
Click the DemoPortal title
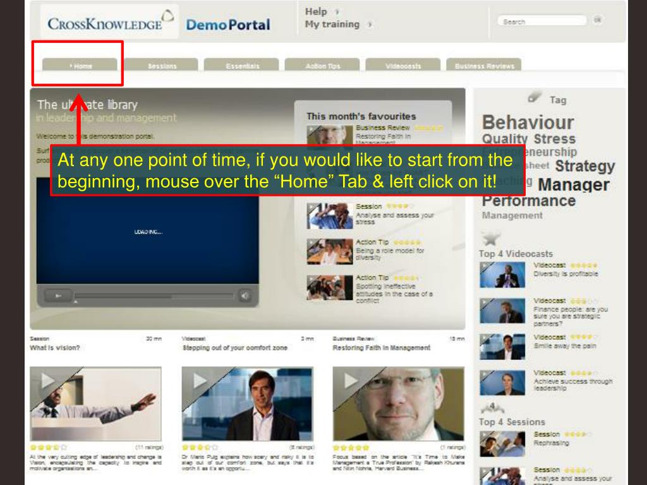point(227,25)
